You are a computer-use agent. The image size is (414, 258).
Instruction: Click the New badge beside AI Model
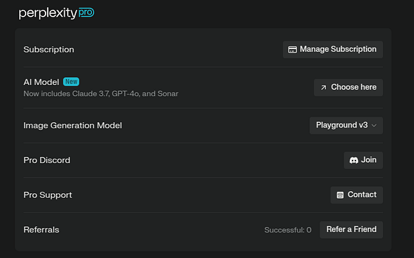pyautogui.click(x=71, y=82)
